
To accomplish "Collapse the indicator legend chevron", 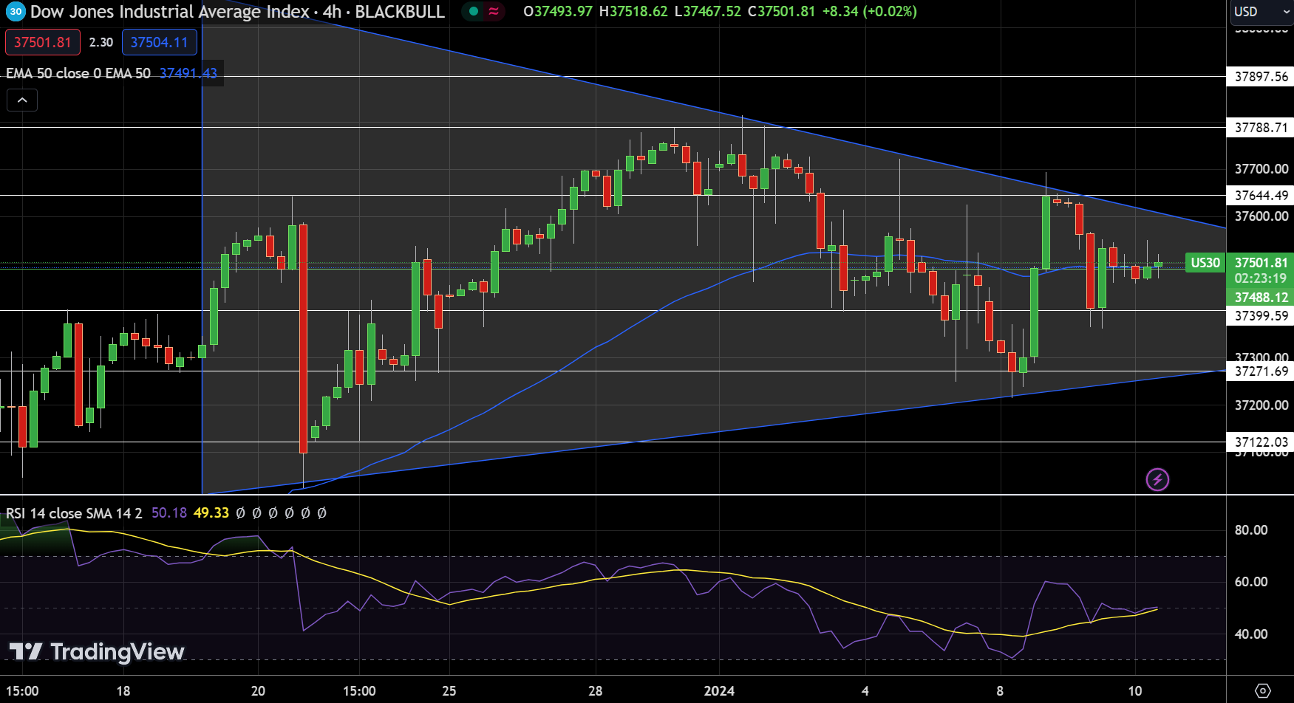I will pyautogui.click(x=22, y=100).
